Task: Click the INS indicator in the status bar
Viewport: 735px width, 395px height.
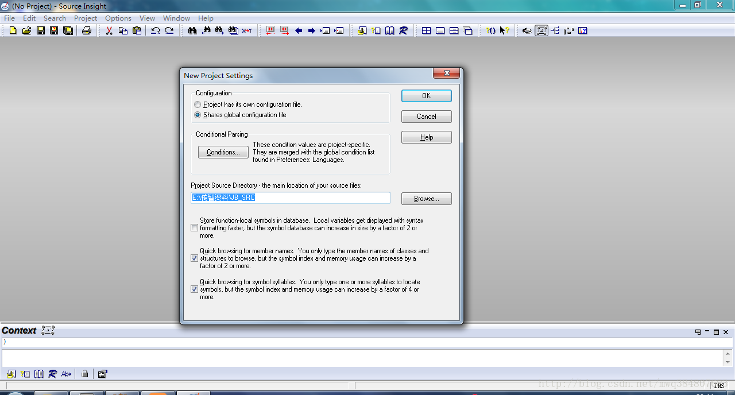Action: (x=719, y=386)
